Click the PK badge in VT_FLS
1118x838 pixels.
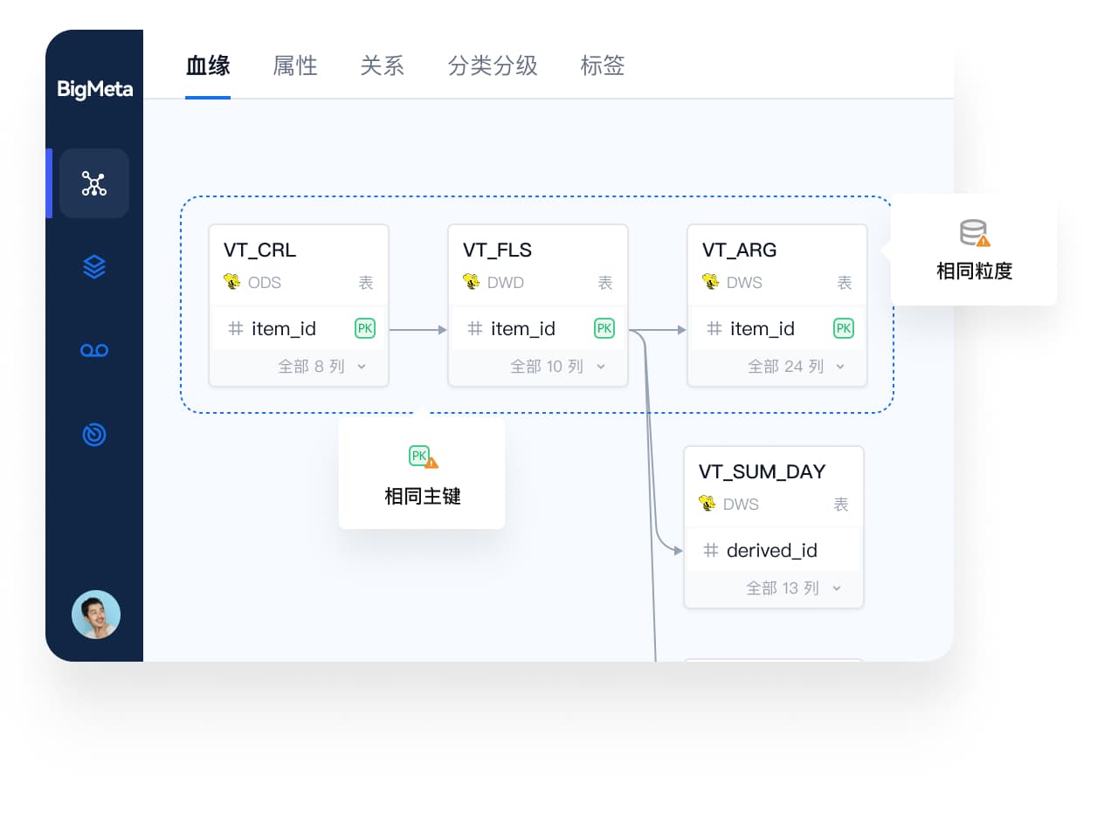[x=604, y=328]
